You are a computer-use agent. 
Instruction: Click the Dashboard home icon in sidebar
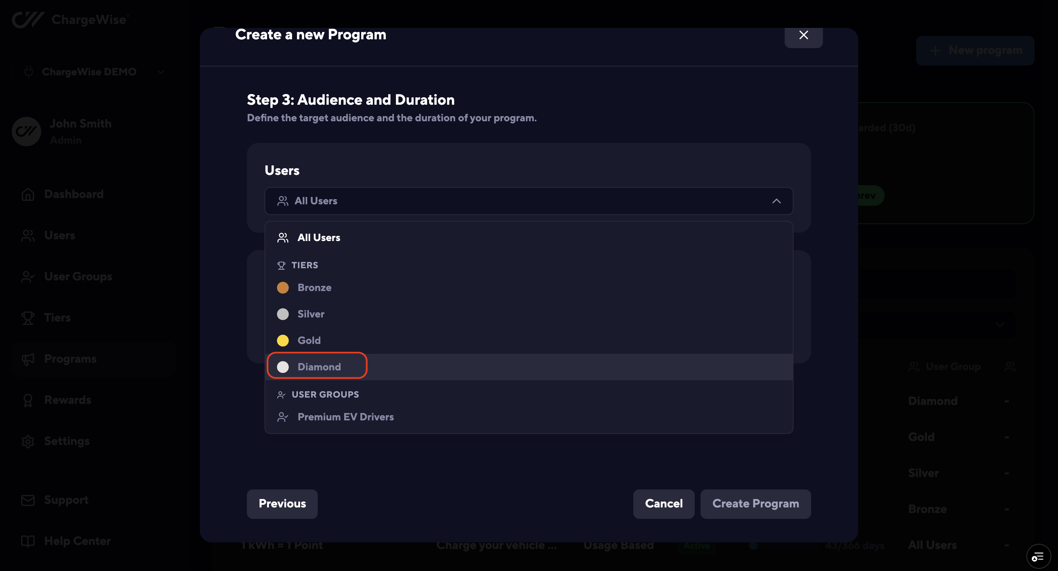[x=28, y=194]
